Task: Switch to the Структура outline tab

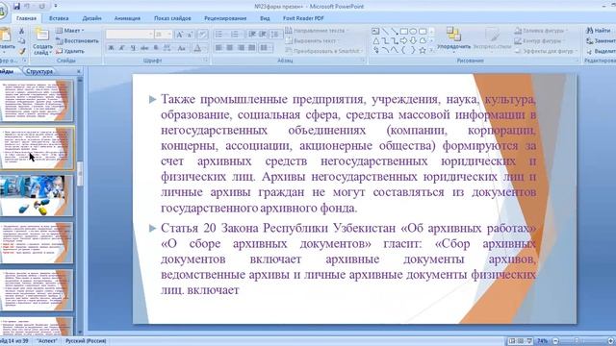Action: (x=39, y=71)
